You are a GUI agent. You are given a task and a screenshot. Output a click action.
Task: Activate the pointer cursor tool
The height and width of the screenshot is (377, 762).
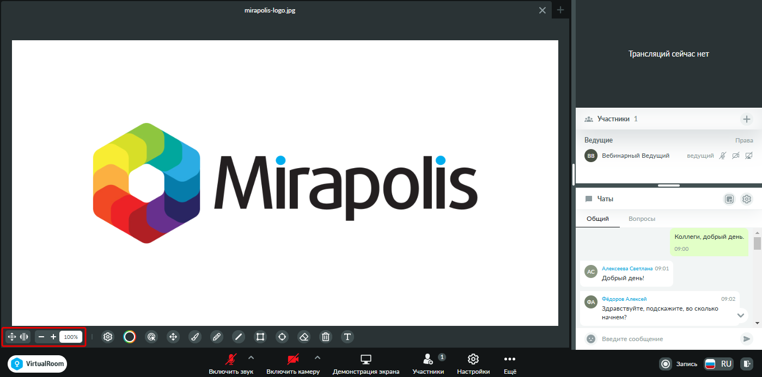pyautogui.click(x=151, y=337)
